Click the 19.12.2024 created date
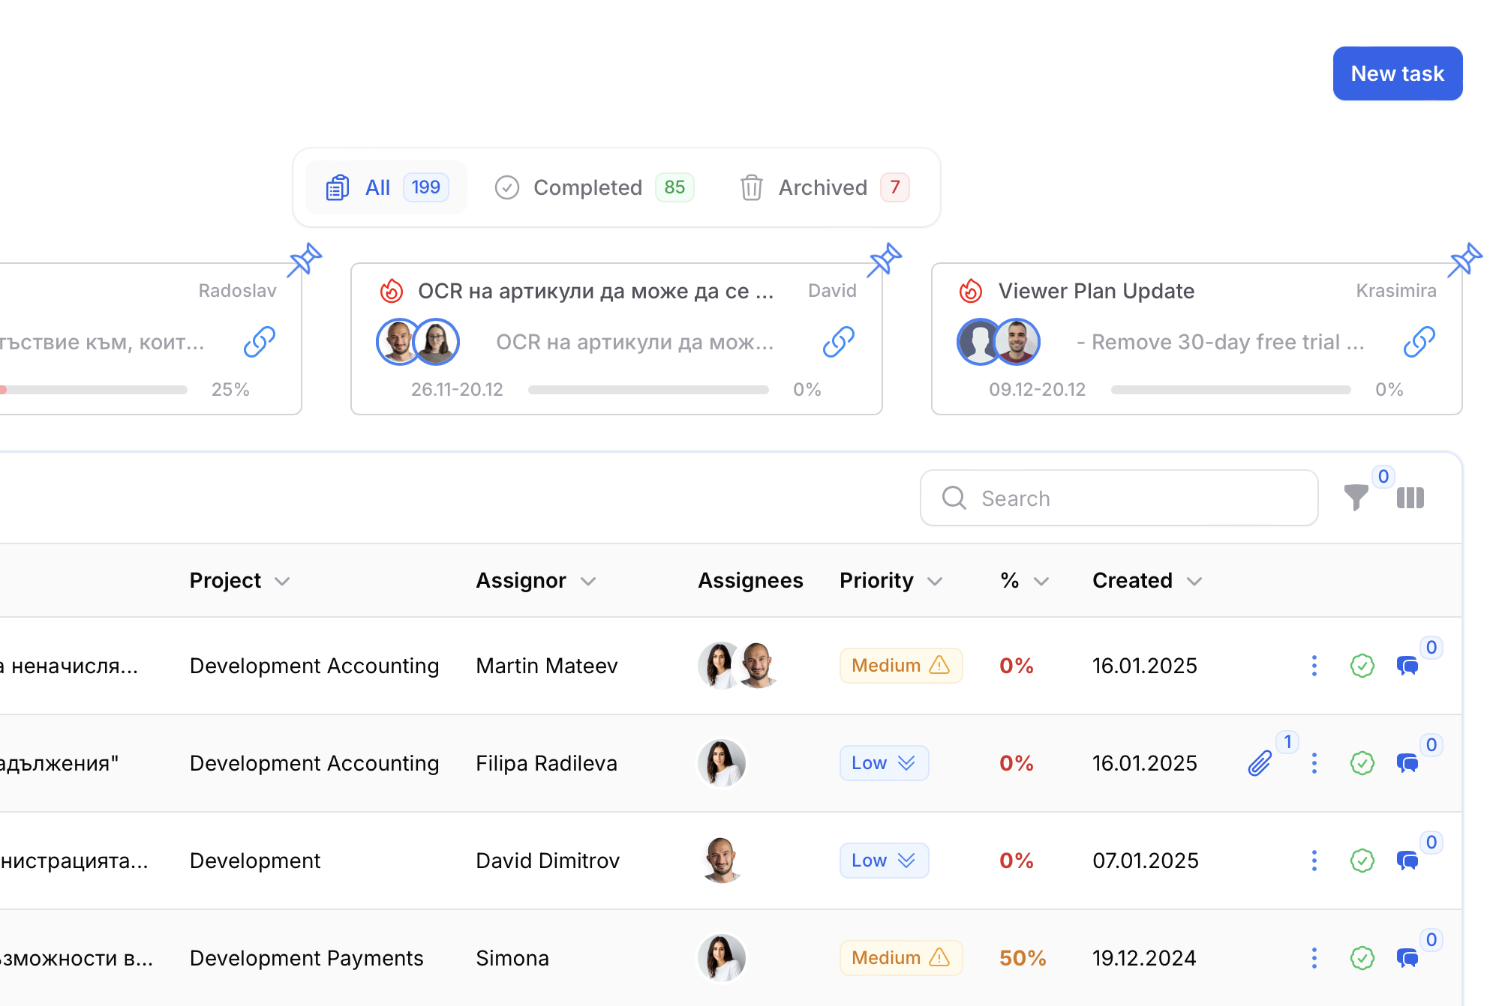The height and width of the screenshot is (1006, 1502). [1144, 958]
